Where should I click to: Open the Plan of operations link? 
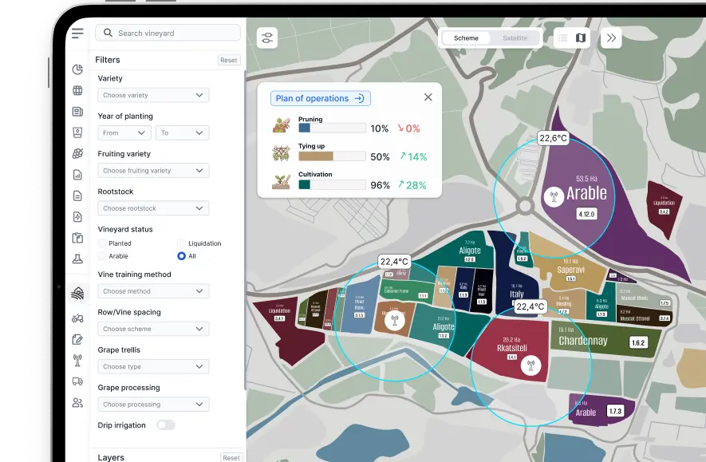(x=320, y=97)
